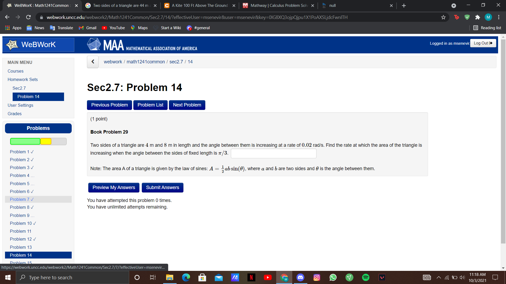Click the breadcrumb back chevron

93,62
